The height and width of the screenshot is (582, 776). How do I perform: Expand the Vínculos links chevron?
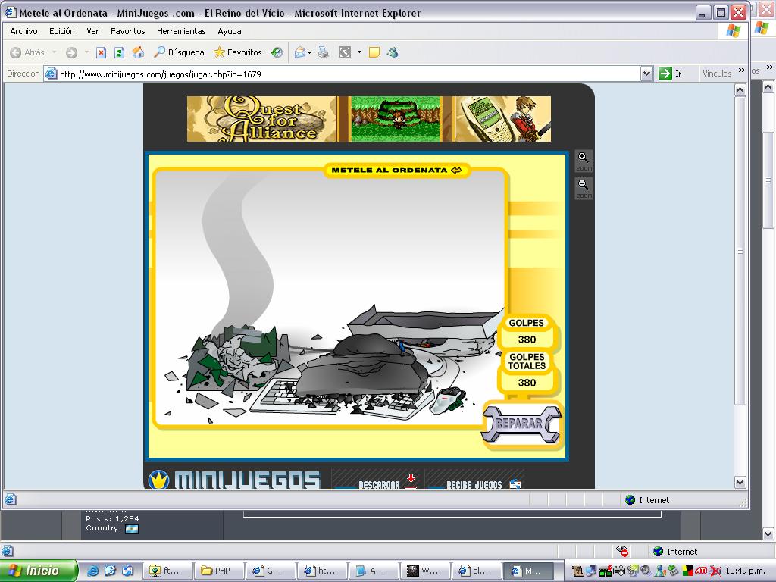(x=741, y=70)
